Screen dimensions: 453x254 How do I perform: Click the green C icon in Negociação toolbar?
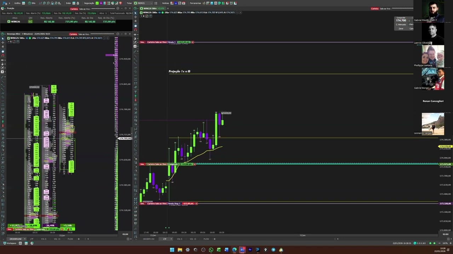(x=97, y=3)
